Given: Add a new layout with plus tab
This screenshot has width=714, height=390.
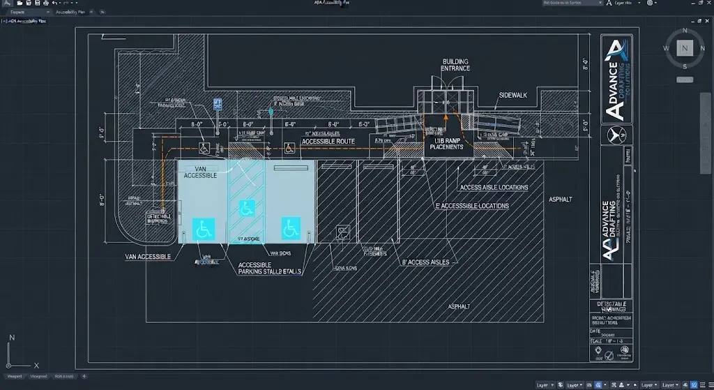Looking at the screenshot, I should (84, 376).
